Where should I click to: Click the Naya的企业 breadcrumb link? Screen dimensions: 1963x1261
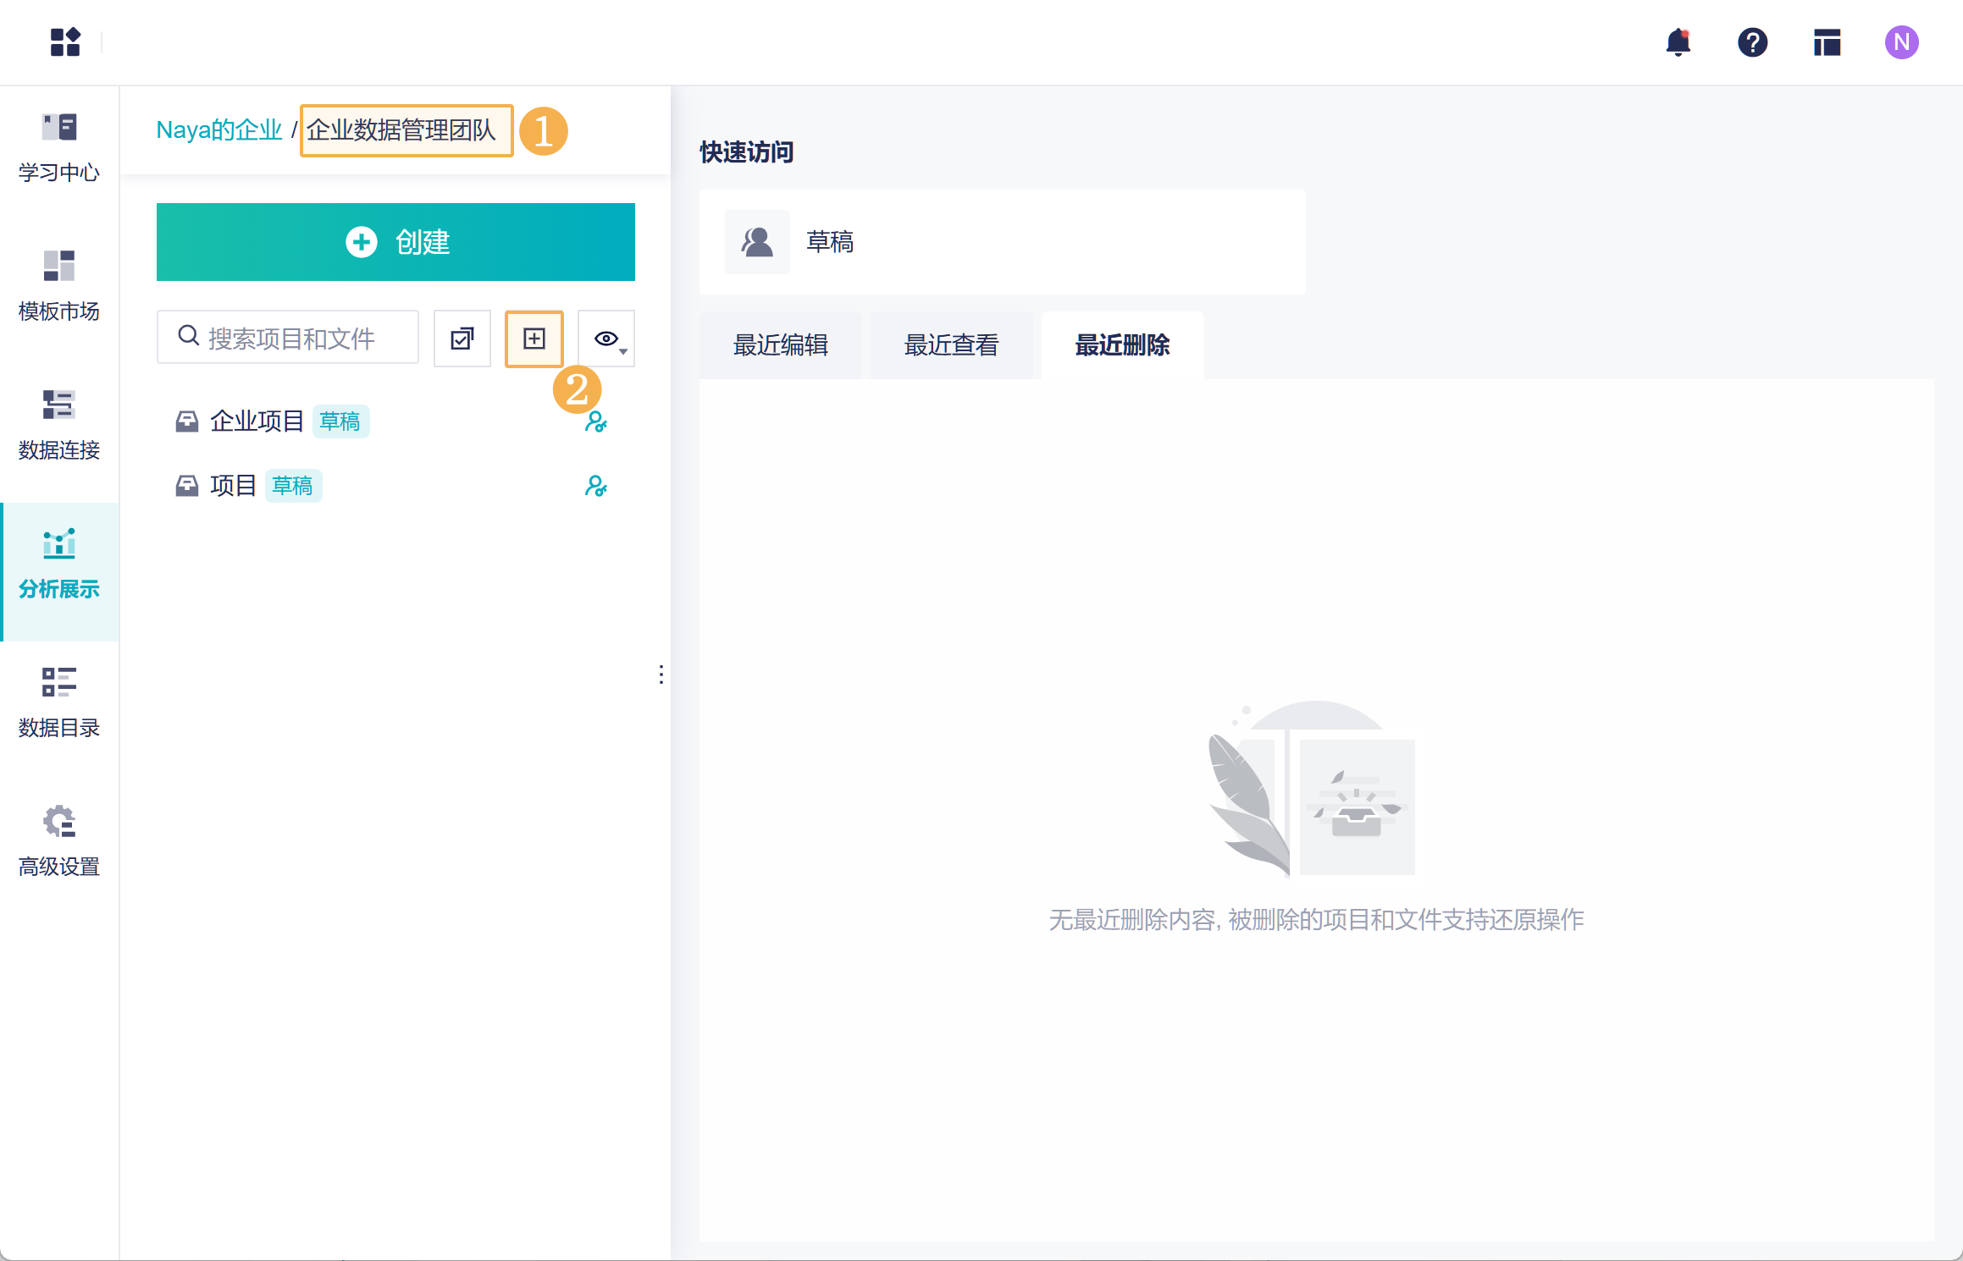pos(218,130)
